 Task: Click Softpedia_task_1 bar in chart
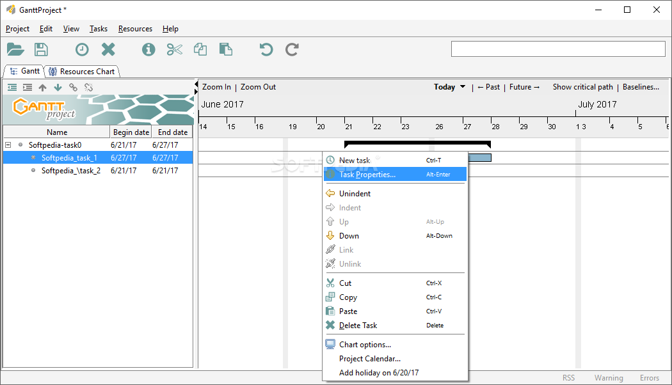479,157
